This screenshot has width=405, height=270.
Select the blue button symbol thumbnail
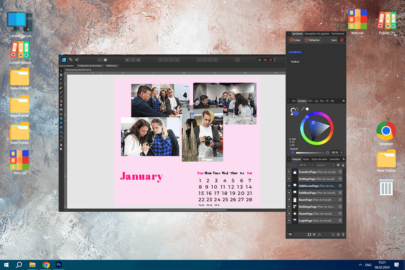click(x=295, y=52)
